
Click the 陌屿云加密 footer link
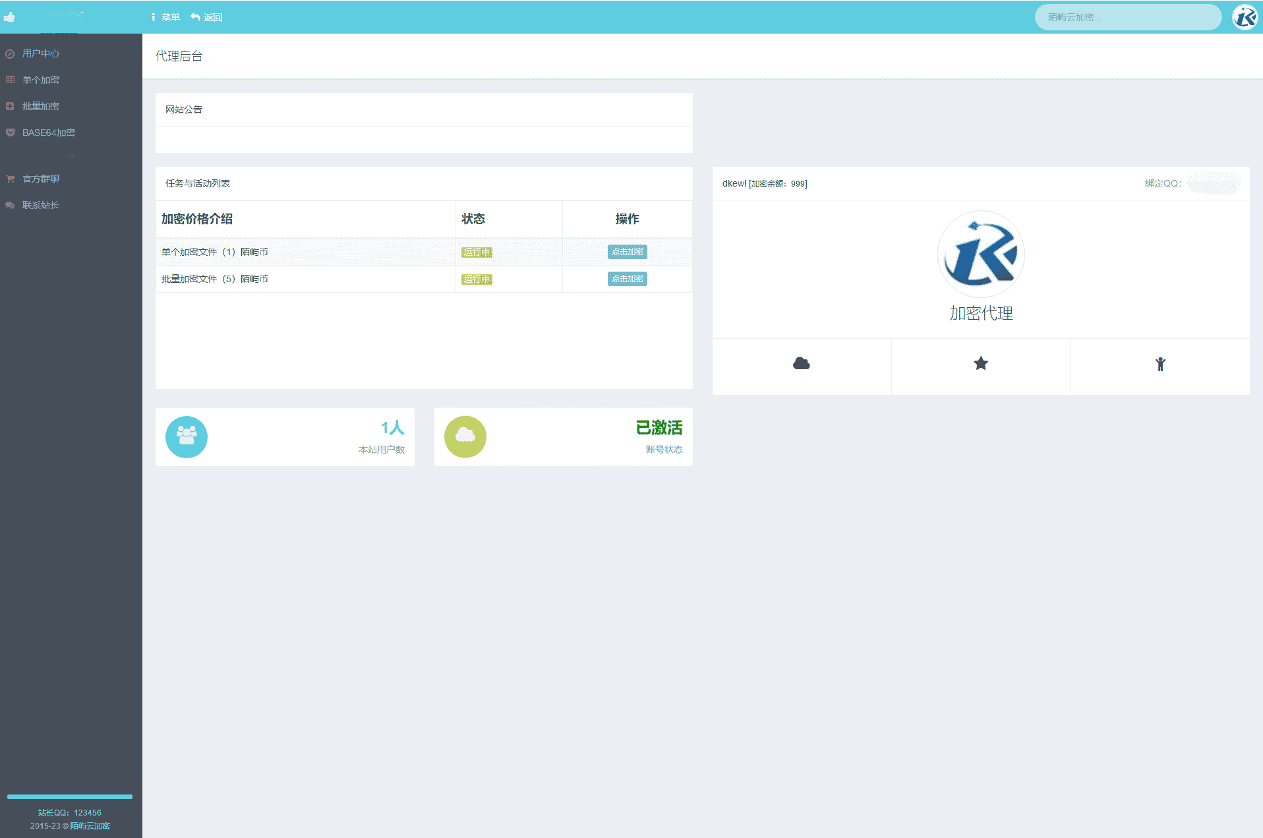pos(90,825)
